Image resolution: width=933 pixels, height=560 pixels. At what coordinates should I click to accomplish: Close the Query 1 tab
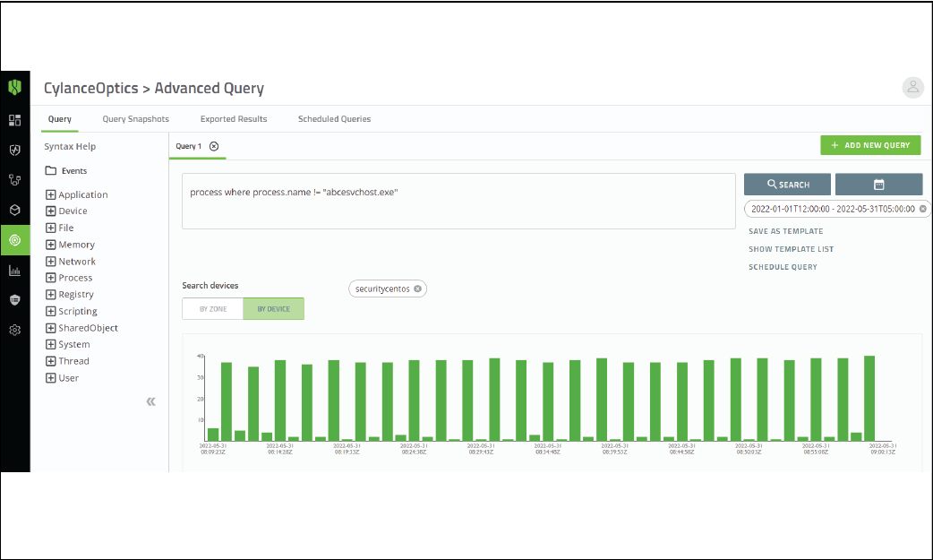214,146
